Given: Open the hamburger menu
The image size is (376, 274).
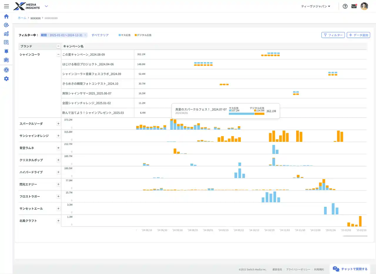Looking at the screenshot, I should 6,6.
